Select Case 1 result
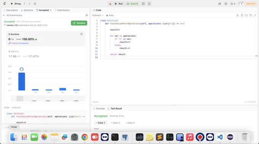This screenshot has width=259, height=144. click(x=101, y=123)
